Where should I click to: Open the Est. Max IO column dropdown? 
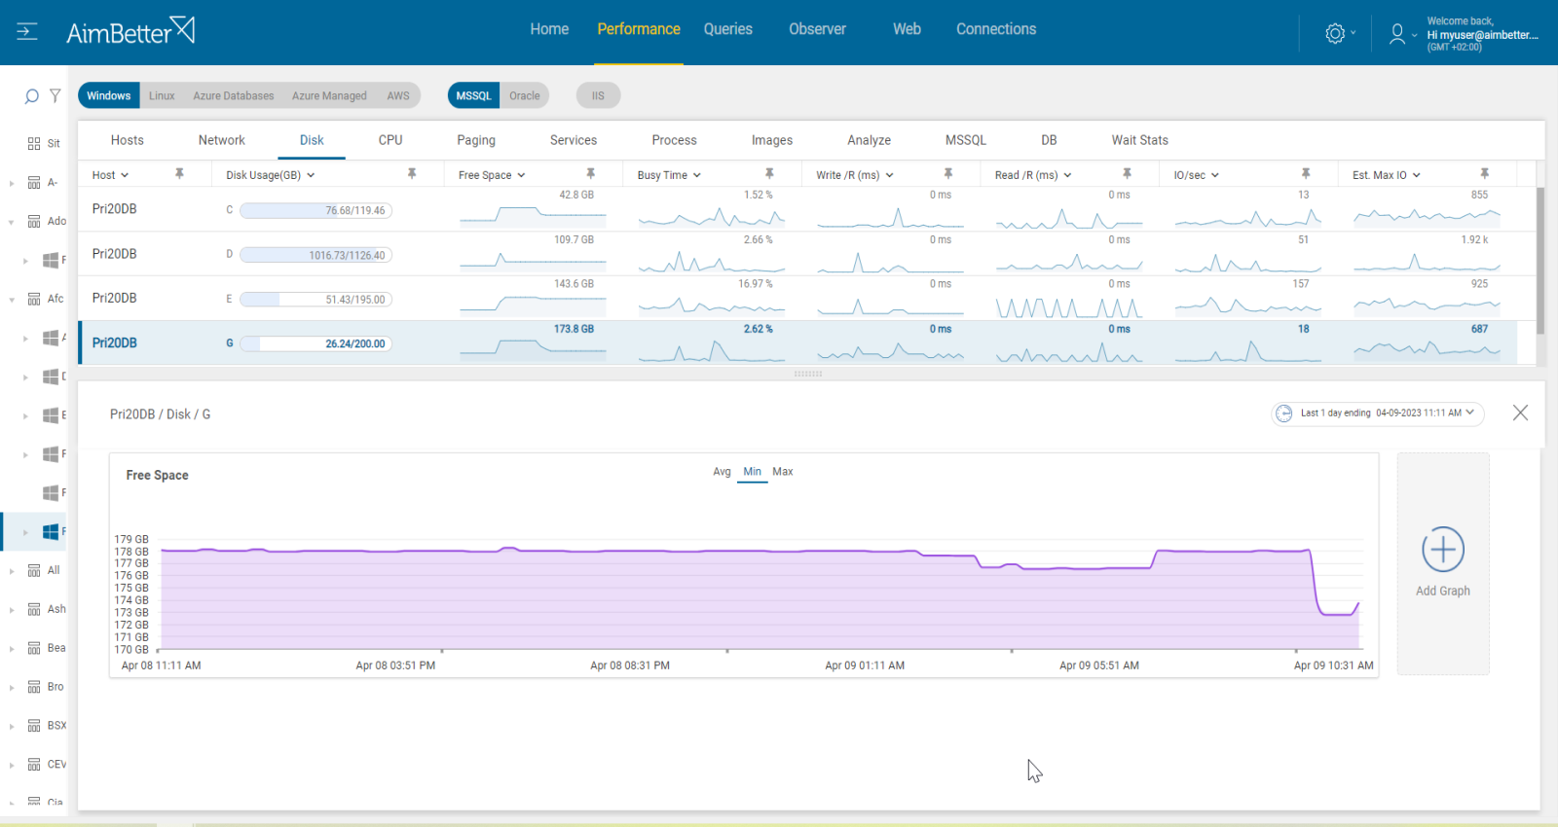tap(1417, 176)
